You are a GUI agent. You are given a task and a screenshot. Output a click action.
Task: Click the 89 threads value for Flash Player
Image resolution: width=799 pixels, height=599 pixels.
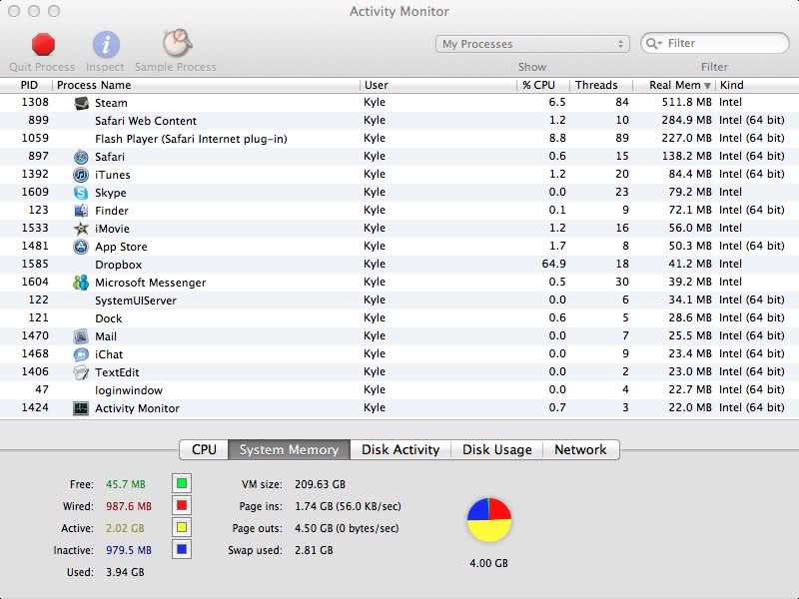[x=621, y=138]
